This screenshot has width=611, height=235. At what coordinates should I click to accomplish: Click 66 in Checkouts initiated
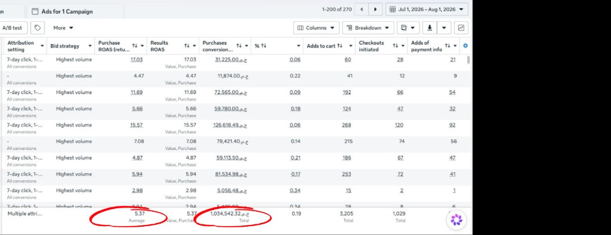pos(400,92)
